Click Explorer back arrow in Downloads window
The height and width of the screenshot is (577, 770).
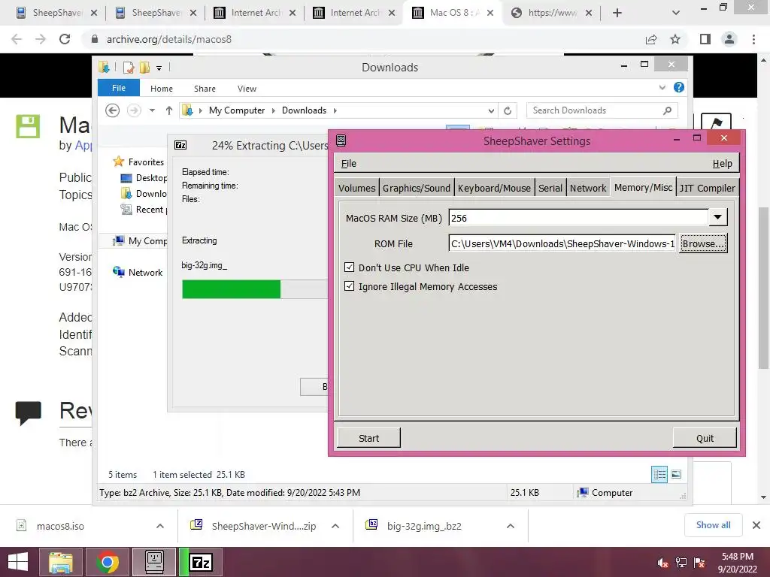pyautogui.click(x=113, y=110)
